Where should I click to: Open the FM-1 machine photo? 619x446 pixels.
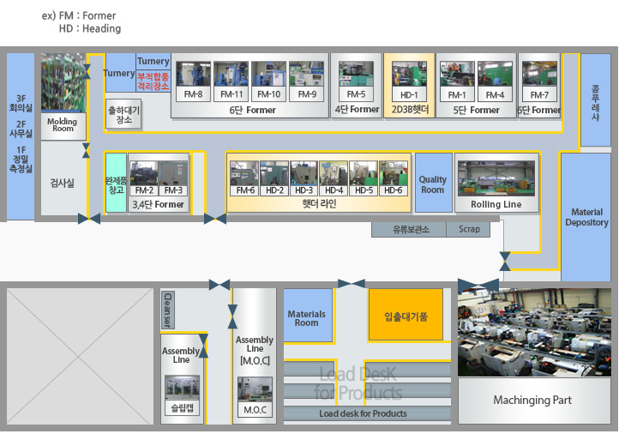[457, 74]
